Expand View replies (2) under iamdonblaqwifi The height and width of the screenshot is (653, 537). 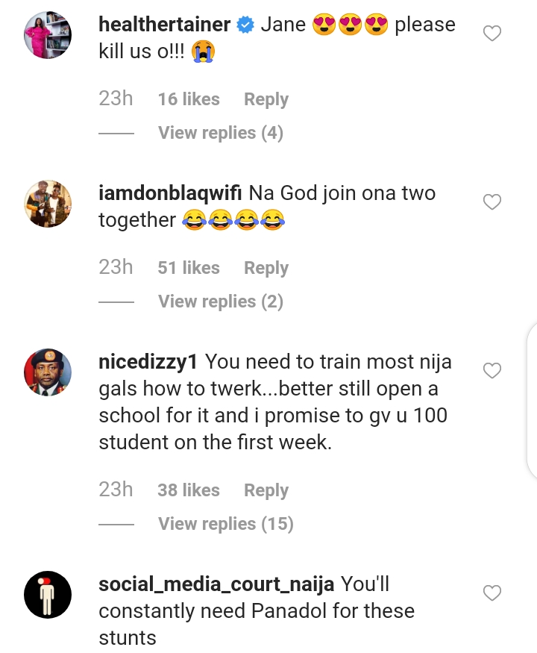221,301
